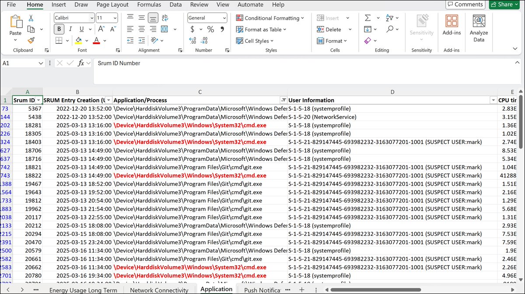Switch to the Formulas ribbon tab

pyautogui.click(x=149, y=5)
